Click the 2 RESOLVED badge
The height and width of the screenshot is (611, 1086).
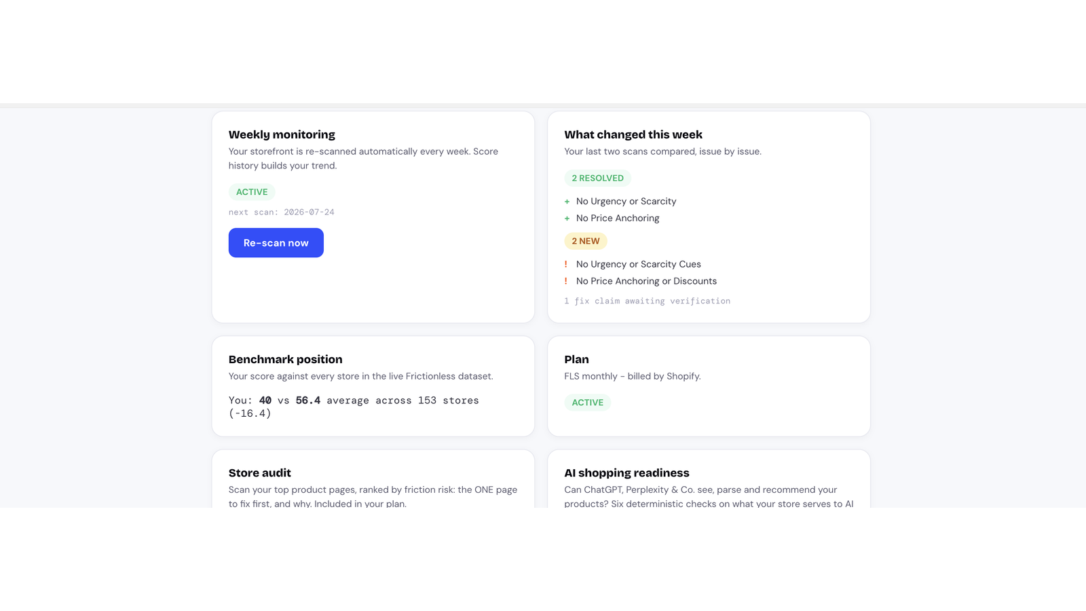(x=597, y=178)
